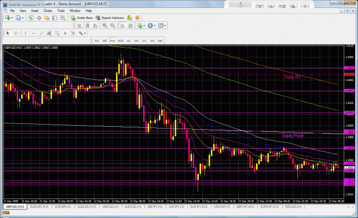Open the View menu
This screenshot has height=218, width=358.
pos(23,11)
